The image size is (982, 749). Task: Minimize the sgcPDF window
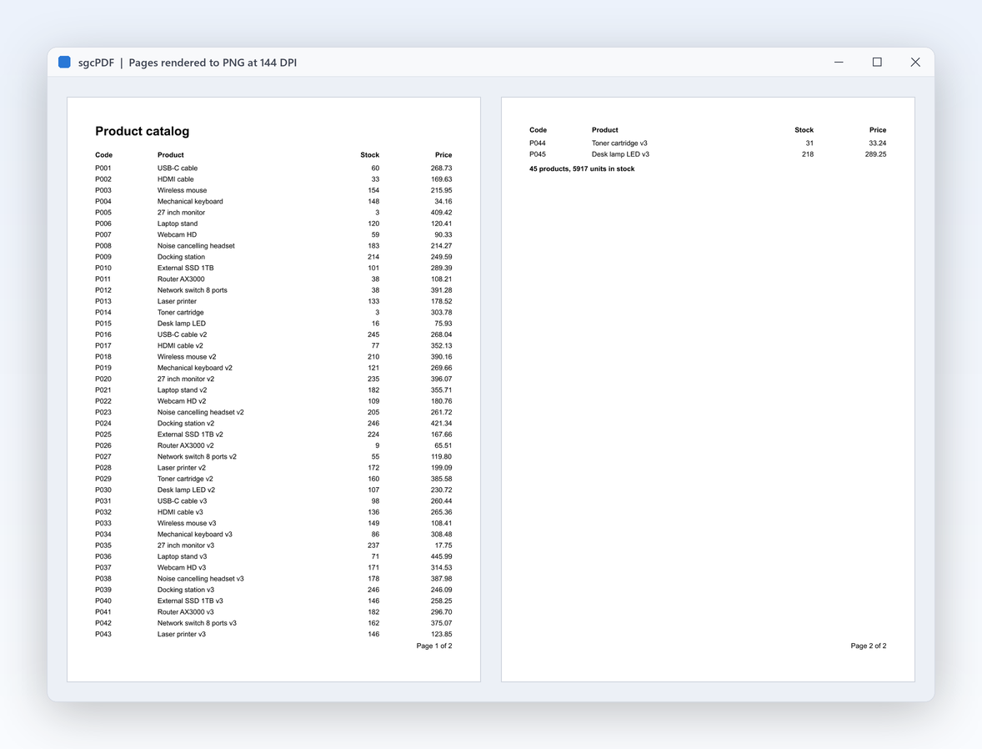[839, 62]
